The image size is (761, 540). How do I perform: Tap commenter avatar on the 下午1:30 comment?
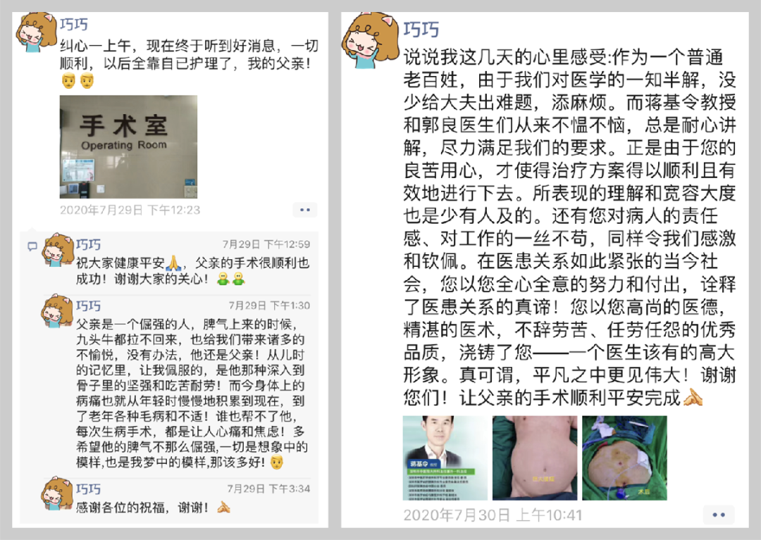[58, 311]
